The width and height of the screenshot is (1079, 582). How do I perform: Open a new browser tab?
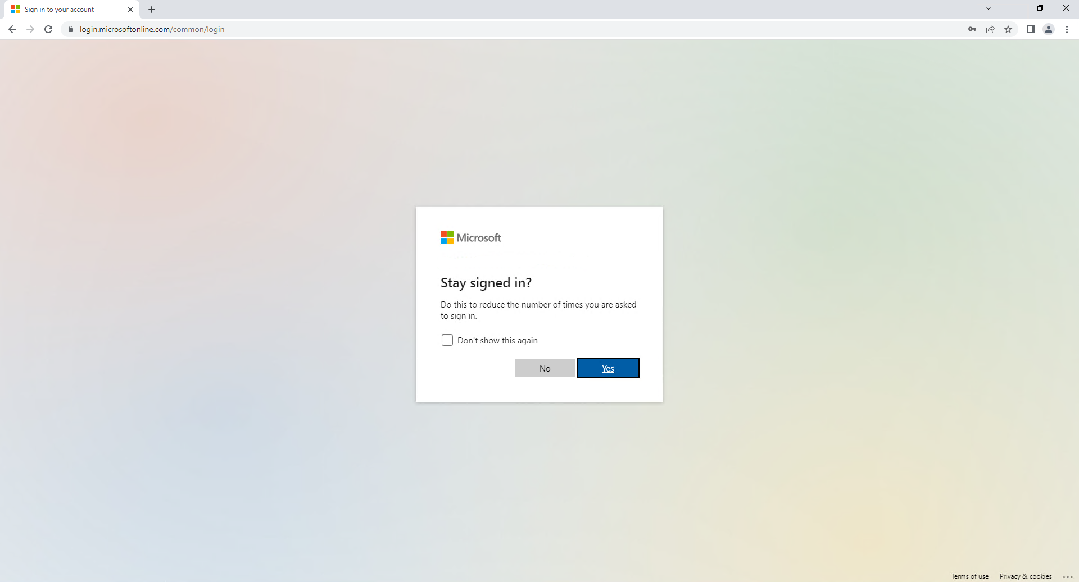[x=152, y=10]
